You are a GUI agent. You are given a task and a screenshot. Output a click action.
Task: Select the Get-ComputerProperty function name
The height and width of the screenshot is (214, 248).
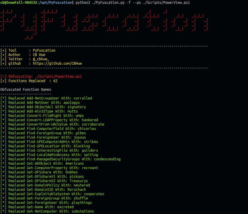pyautogui.click(x=47, y=168)
